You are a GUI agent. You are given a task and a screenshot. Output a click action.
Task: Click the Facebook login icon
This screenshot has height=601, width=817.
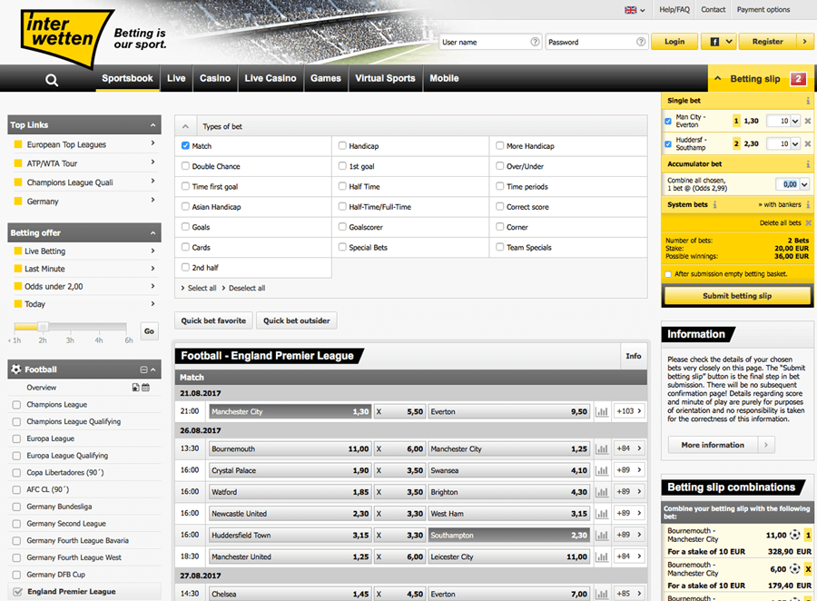(714, 42)
